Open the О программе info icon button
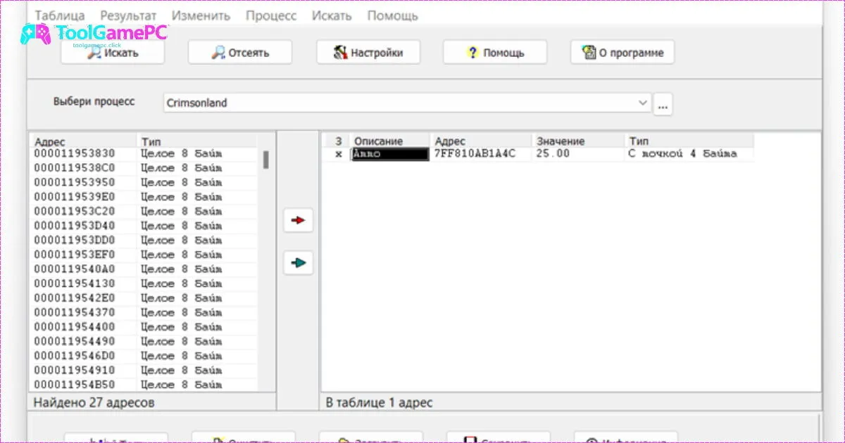845x443 pixels. pyautogui.click(x=589, y=53)
